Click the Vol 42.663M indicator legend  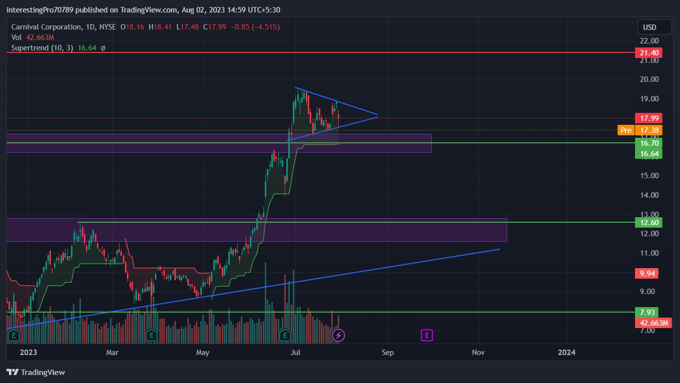32,37
